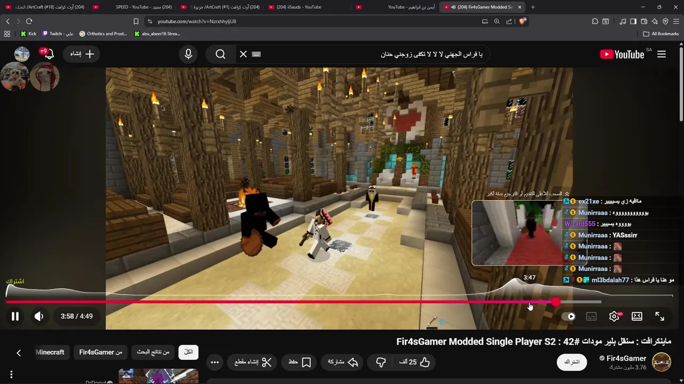Subscribe with the white اشتراك button
The image size is (684, 384).
(572, 362)
